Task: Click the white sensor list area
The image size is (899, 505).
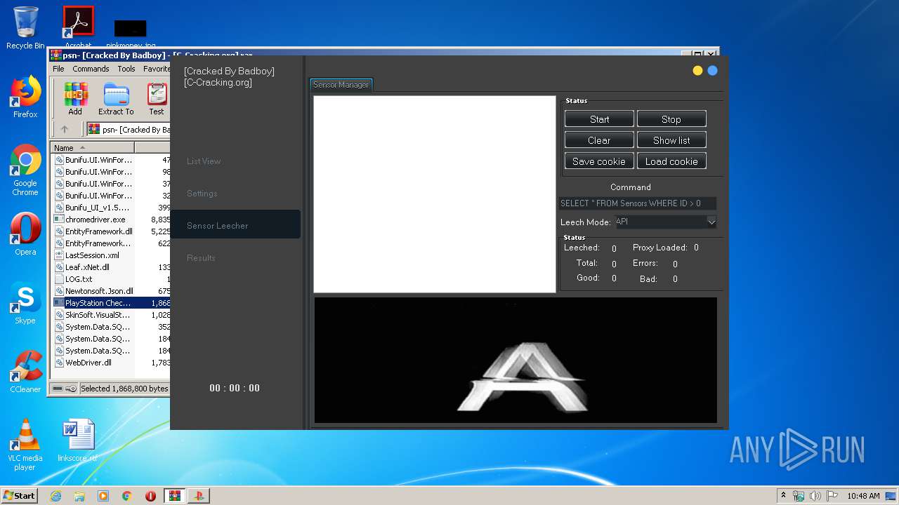Action: (x=434, y=194)
